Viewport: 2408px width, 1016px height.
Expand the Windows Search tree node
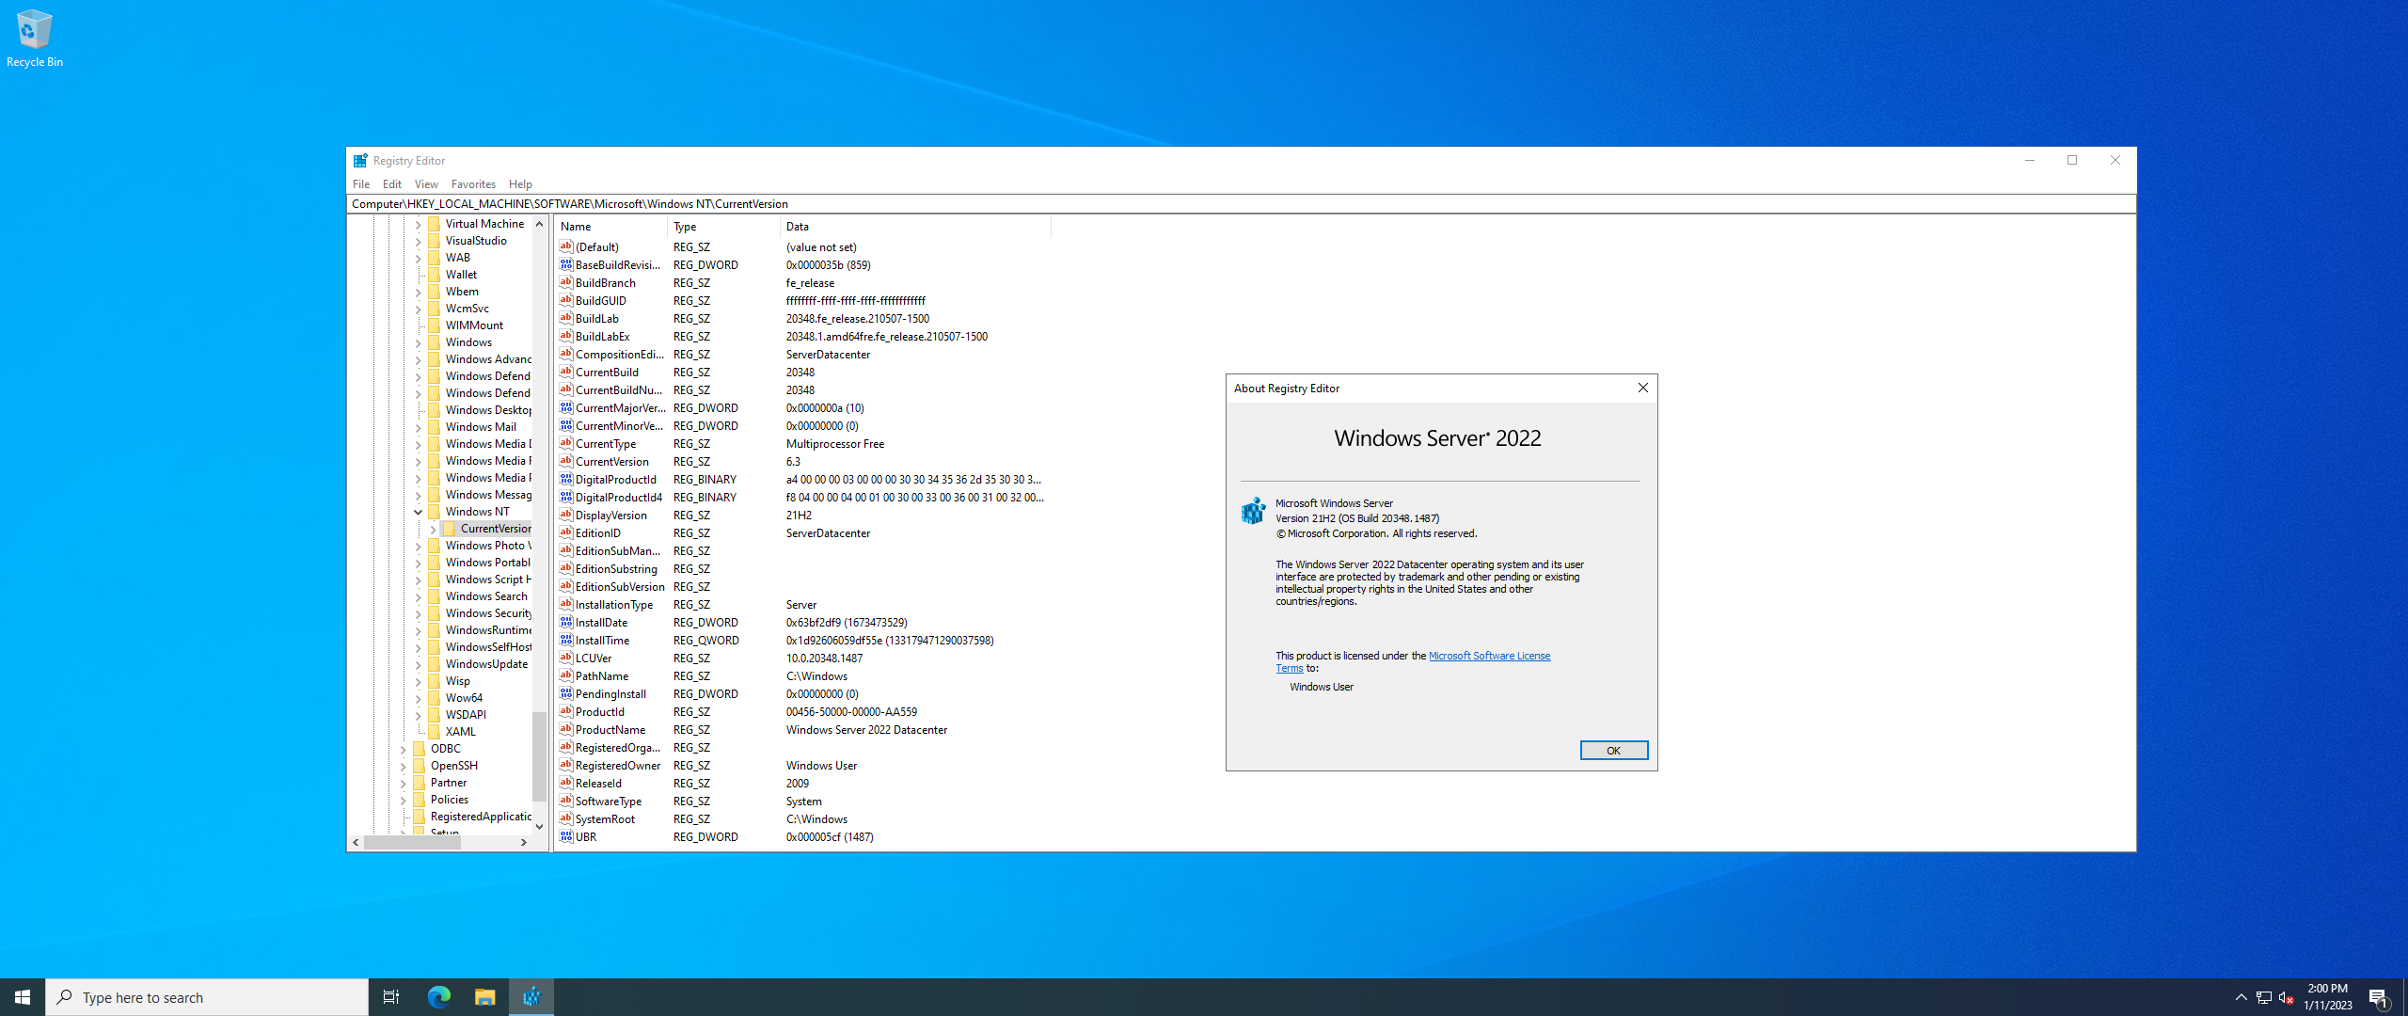[418, 596]
